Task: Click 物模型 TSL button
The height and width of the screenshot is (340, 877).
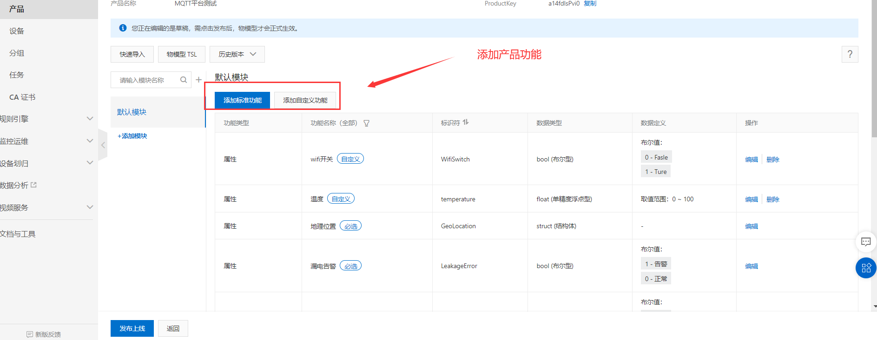Action: [x=182, y=54]
